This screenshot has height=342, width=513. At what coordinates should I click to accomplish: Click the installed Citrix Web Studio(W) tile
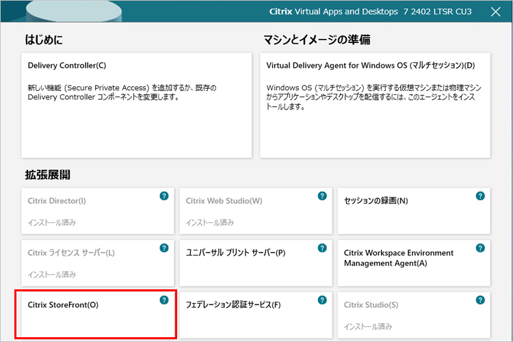(246, 211)
